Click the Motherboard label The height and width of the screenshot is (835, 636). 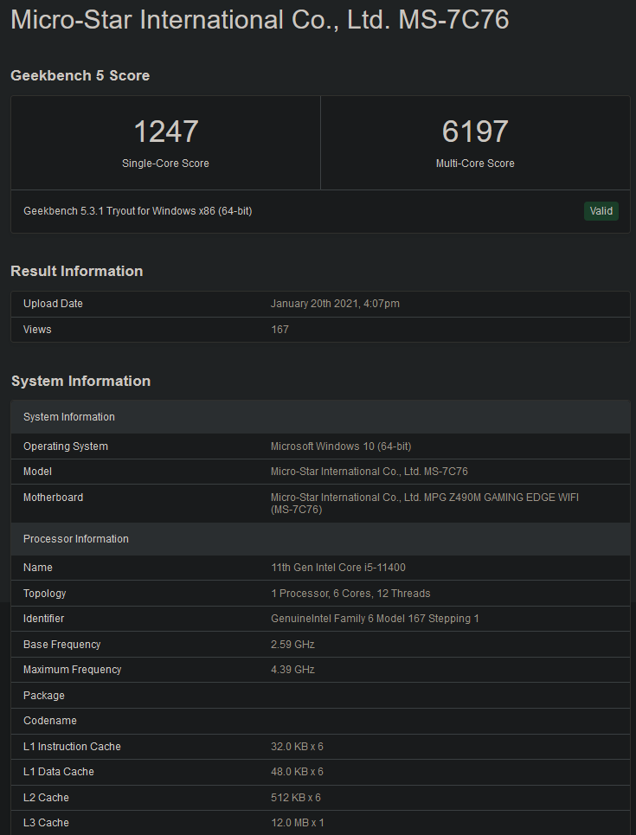click(54, 498)
